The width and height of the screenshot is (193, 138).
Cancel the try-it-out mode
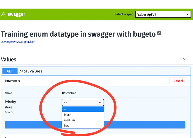[178, 81]
